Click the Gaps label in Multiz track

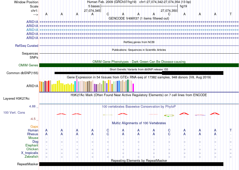34,127
